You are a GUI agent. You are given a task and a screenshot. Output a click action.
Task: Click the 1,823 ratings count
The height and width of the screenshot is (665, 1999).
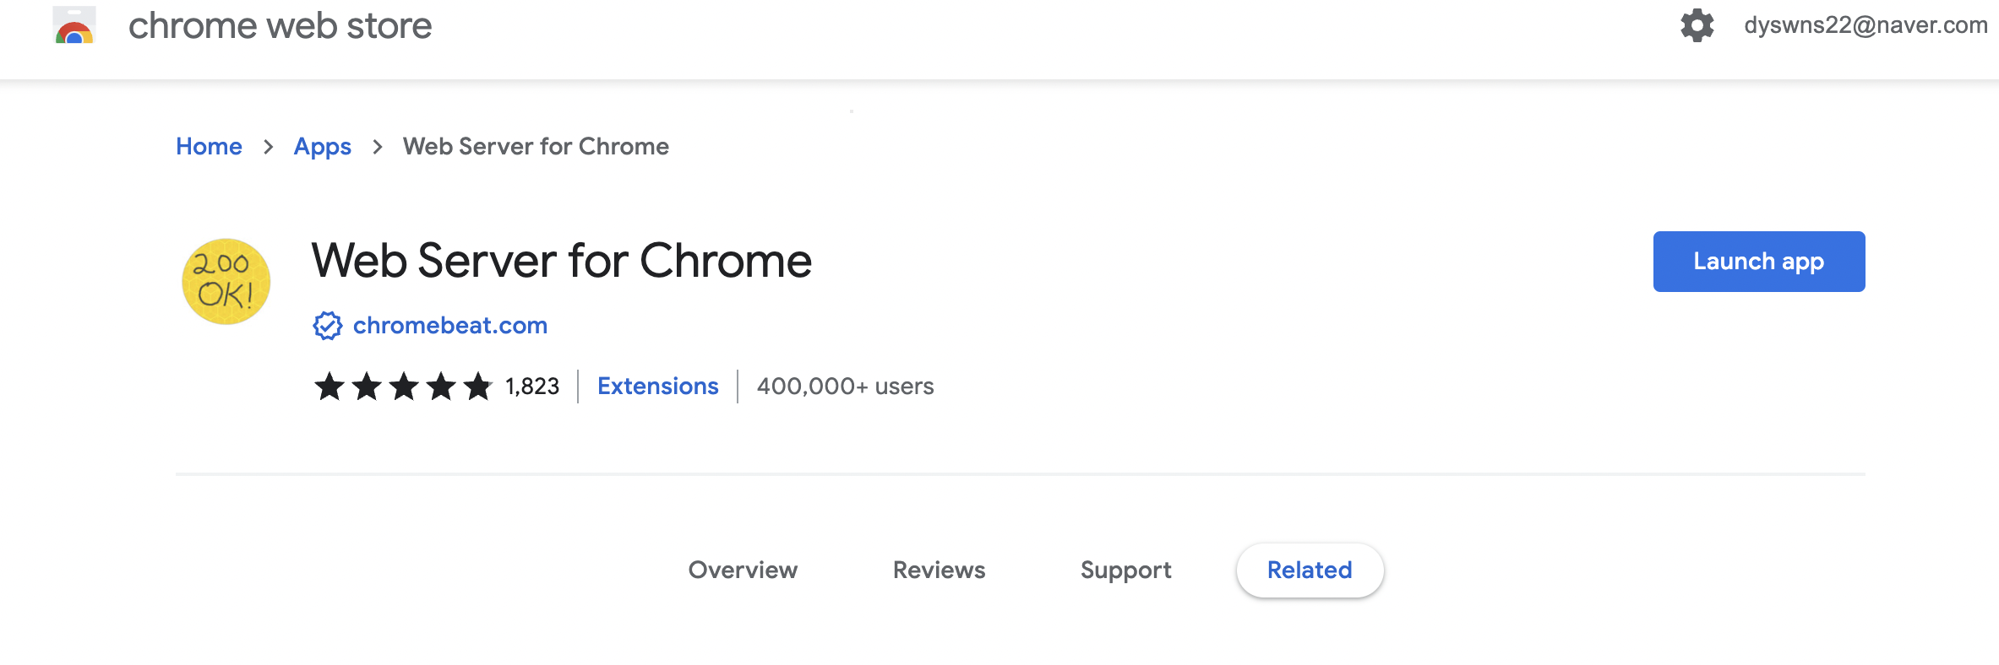click(x=532, y=387)
